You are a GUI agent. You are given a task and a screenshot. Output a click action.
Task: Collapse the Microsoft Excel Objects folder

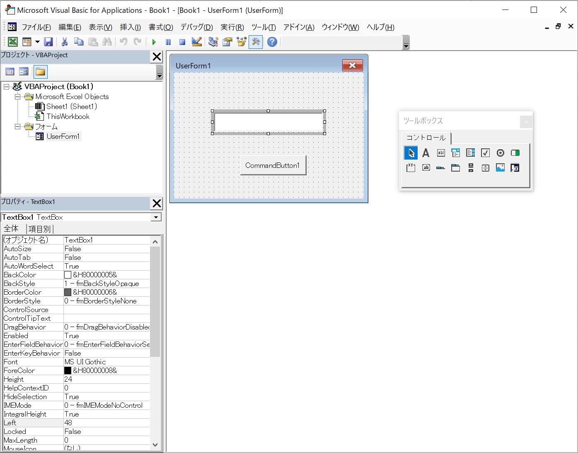tap(17, 97)
